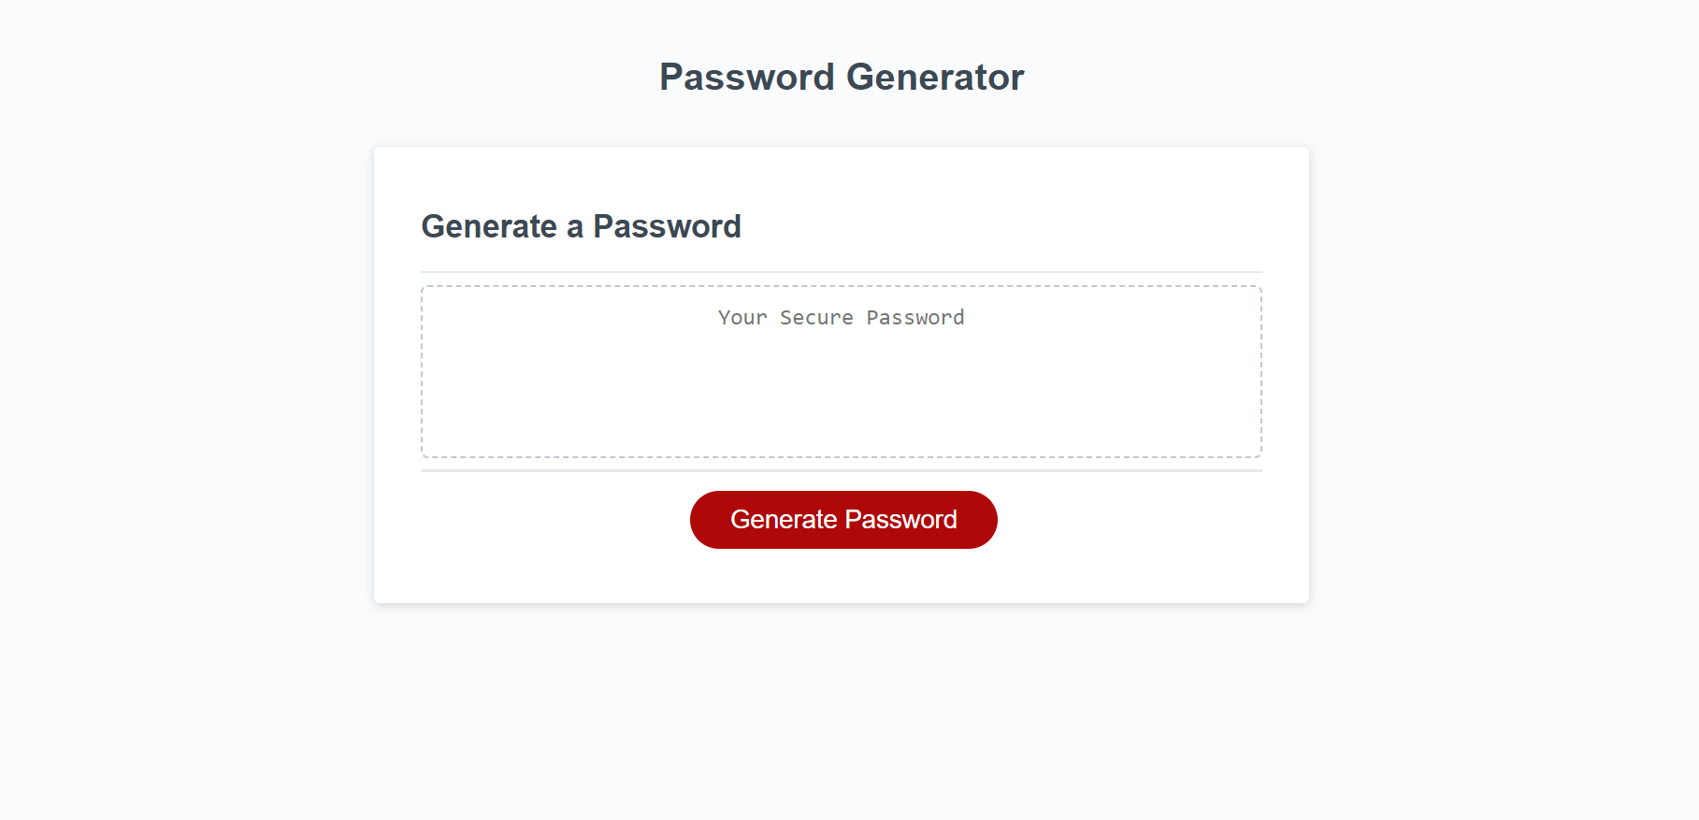Viewport: 1699px width, 820px height.
Task: Click the divider under Generate a Password
Action: point(840,272)
